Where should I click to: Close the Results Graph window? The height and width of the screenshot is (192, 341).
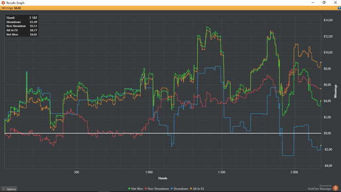pyautogui.click(x=335, y=2)
